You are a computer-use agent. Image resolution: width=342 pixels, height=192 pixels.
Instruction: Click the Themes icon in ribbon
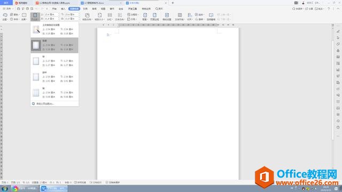[5, 17]
